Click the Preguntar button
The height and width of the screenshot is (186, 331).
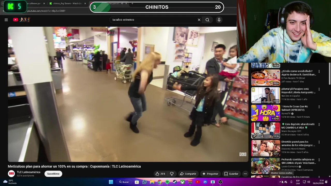click(210, 174)
